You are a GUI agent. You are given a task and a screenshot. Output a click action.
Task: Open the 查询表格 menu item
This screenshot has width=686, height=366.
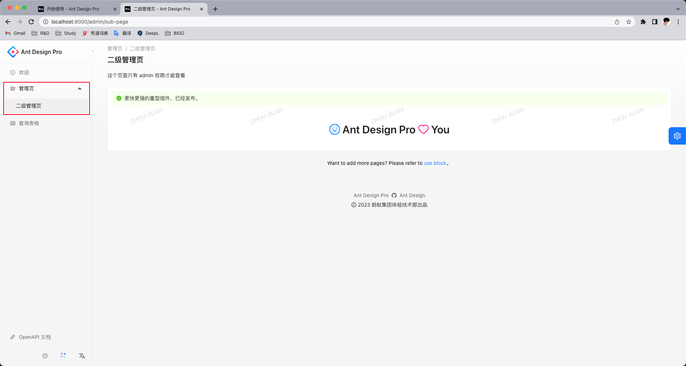46,123
